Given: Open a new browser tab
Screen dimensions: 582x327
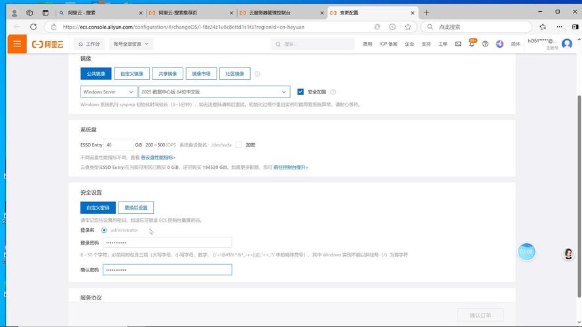Looking at the screenshot, I should coord(426,12).
